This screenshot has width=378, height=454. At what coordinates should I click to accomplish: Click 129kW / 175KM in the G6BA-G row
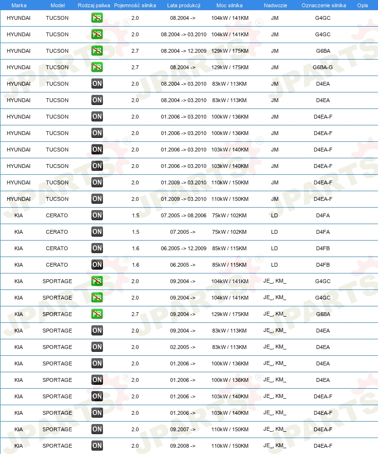coord(230,67)
